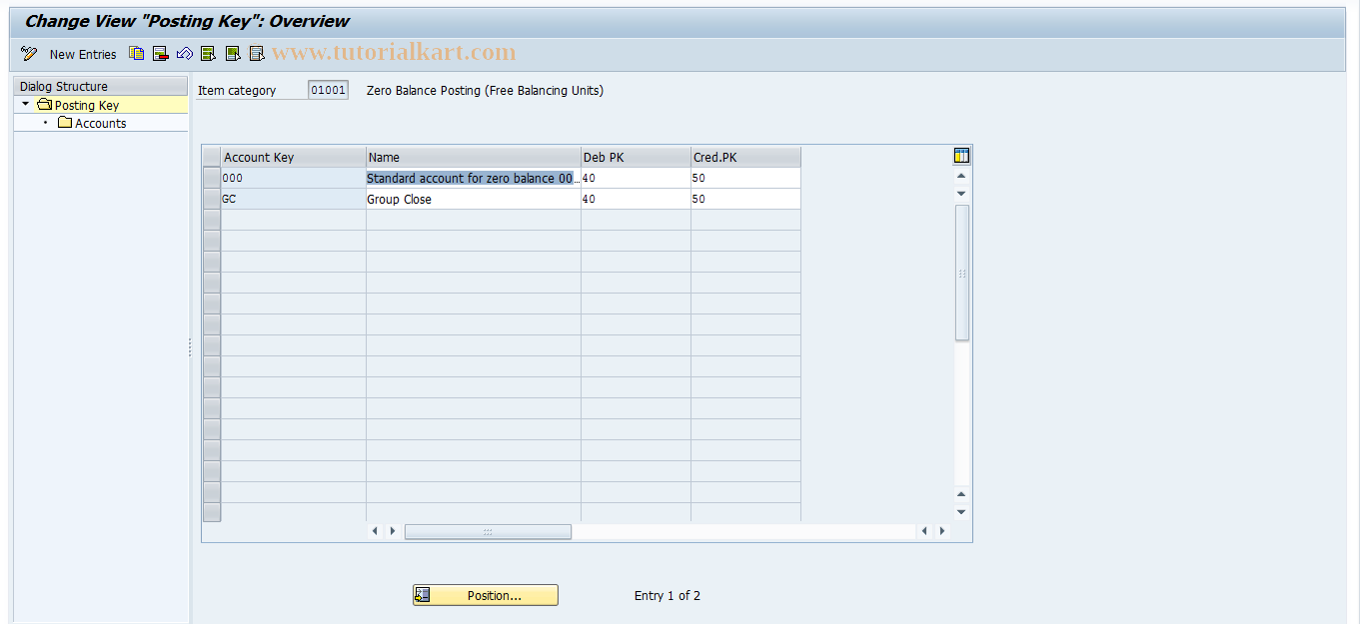Click the Deb PK column header
The image size is (1360, 624).
636,157
